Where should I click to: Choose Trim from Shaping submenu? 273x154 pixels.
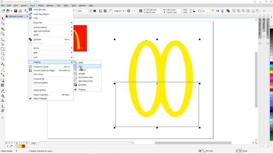pos(87,66)
